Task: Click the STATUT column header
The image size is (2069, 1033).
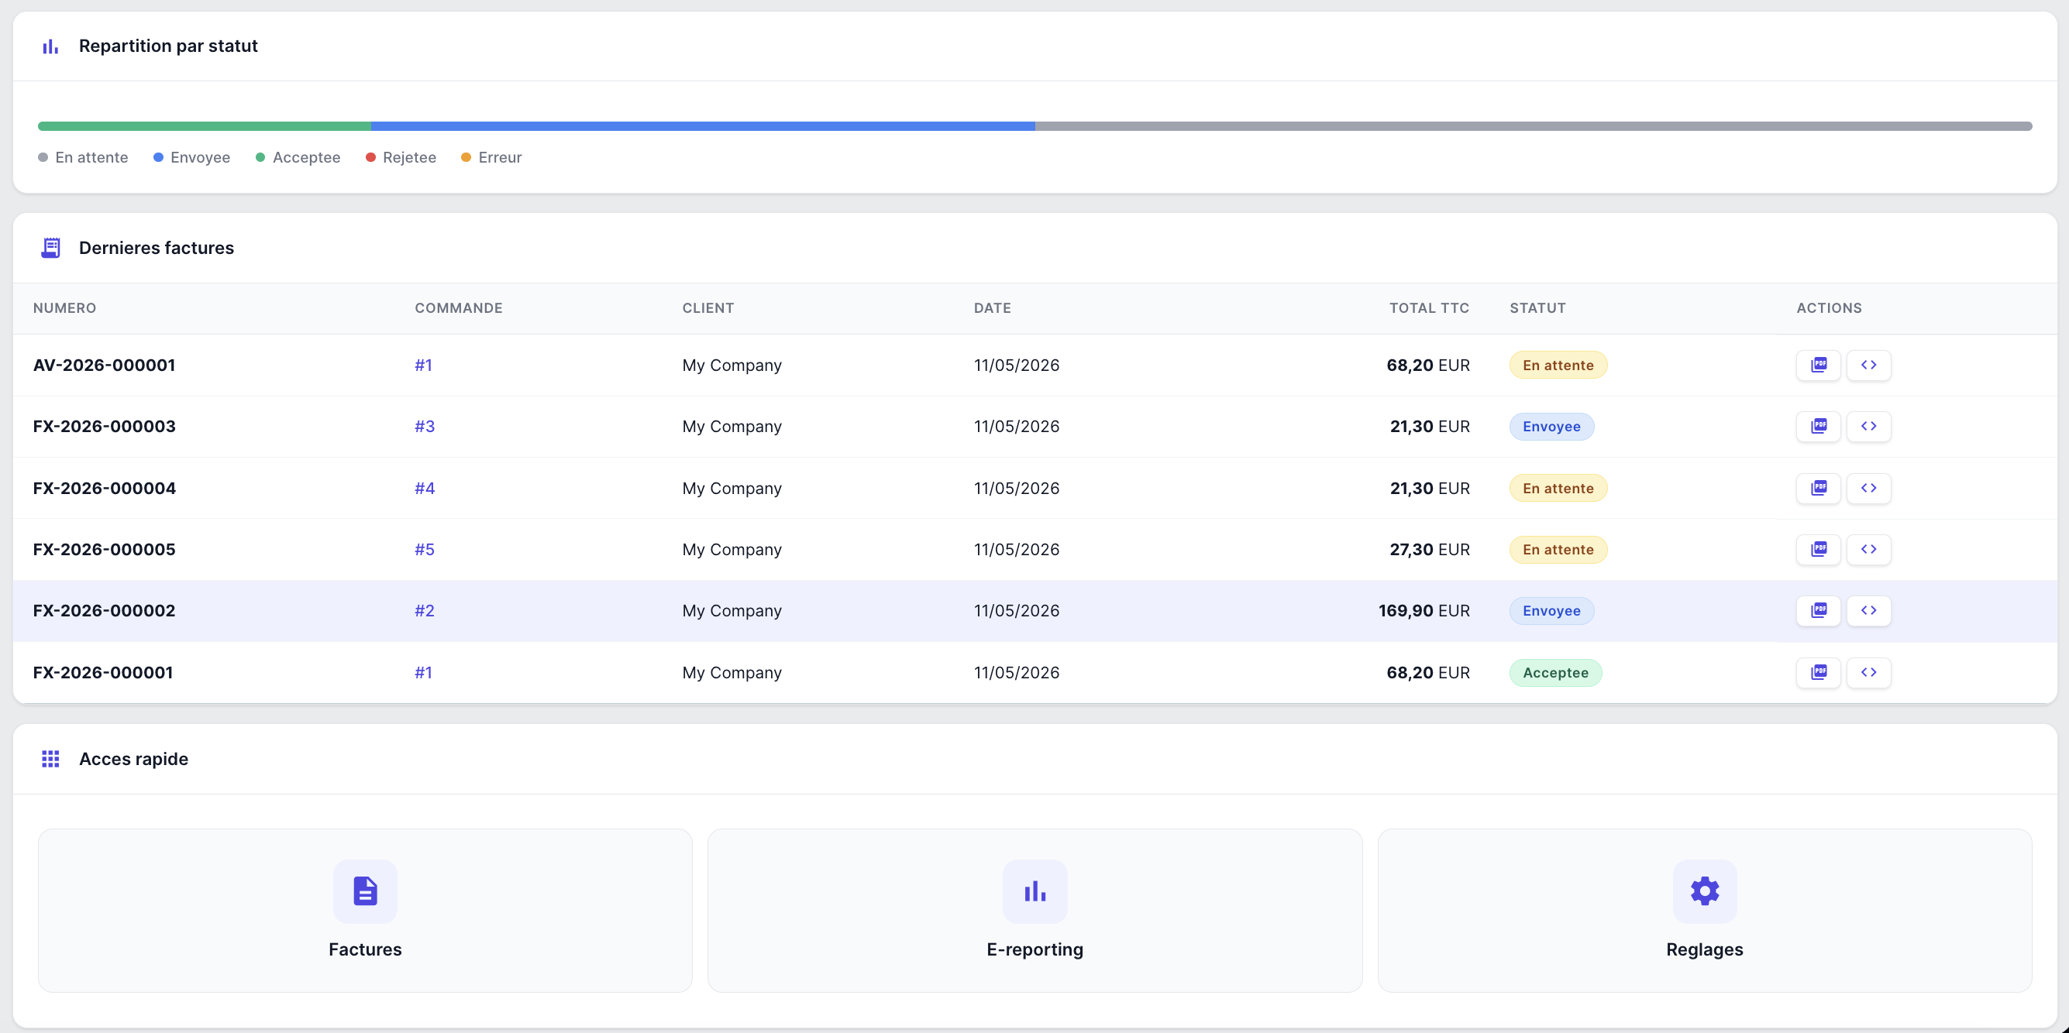Action: [x=1537, y=308]
